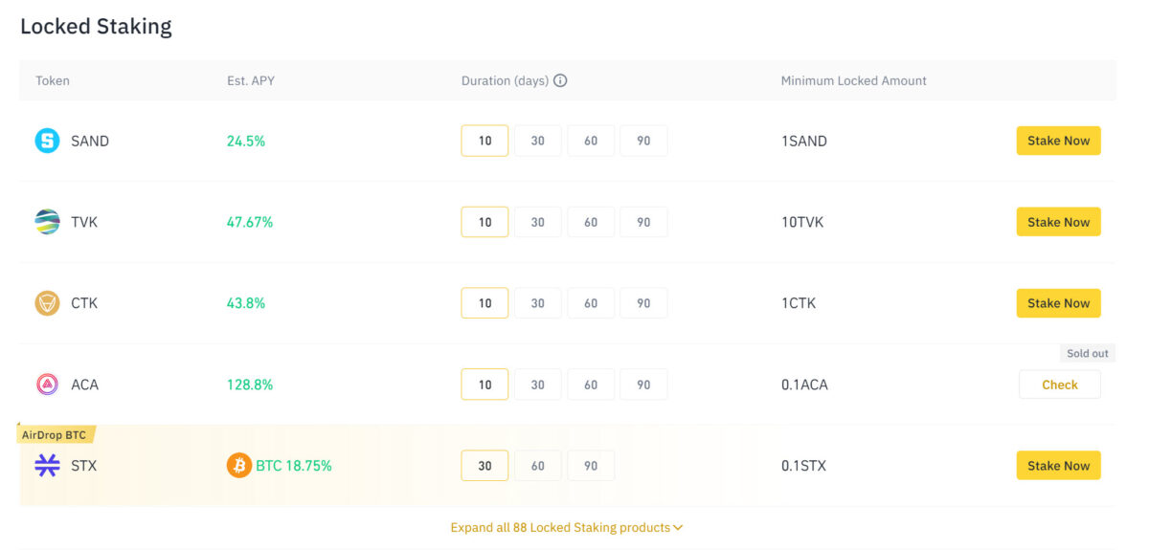Select 60 days duration for STX
Image resolution: width=1149 pixels, height=550 pixels.
point(538,466)
